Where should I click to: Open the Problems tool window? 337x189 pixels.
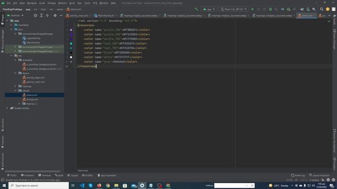pyautogui.click(x=27, y=175)
